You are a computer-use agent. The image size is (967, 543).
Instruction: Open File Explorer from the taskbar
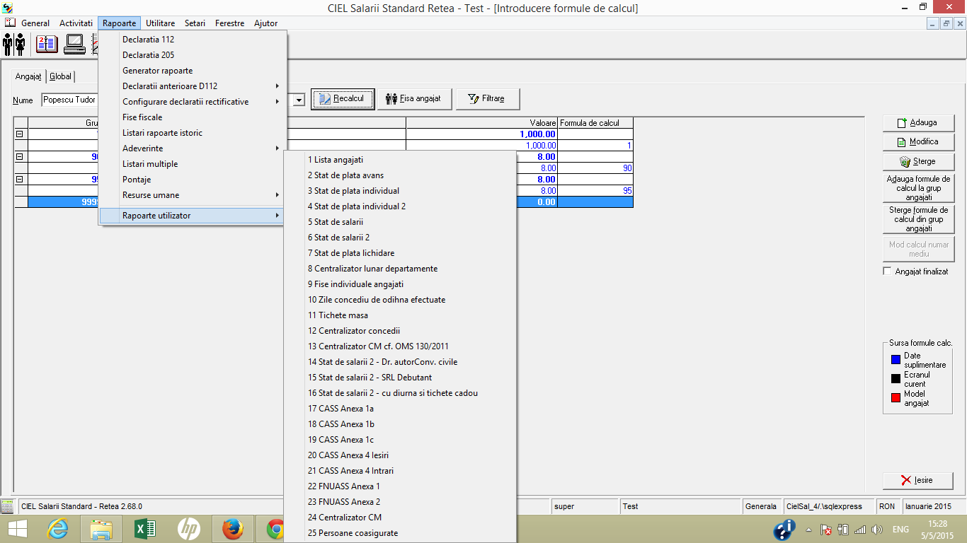(101, 528)
